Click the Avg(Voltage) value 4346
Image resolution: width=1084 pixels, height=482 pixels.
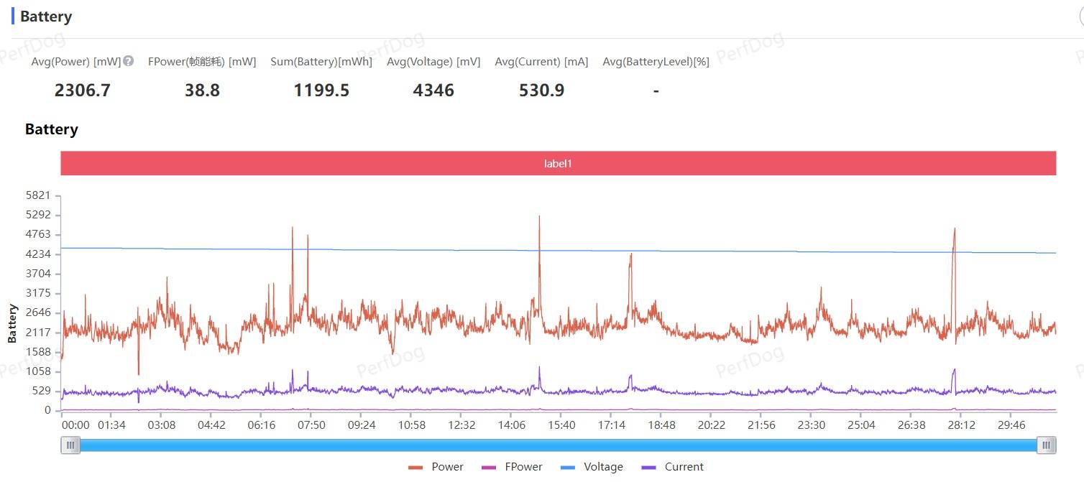click(x=433, y=90)
